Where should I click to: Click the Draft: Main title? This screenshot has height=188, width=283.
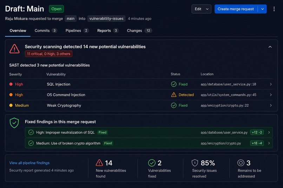click(25, 9)
